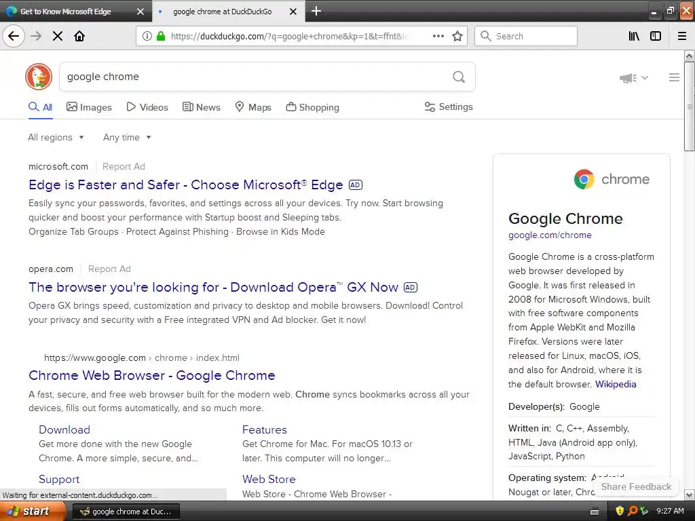
Task: Open Chrome Web Browser - Google Chrome result
Action: (x=151, y=375)
